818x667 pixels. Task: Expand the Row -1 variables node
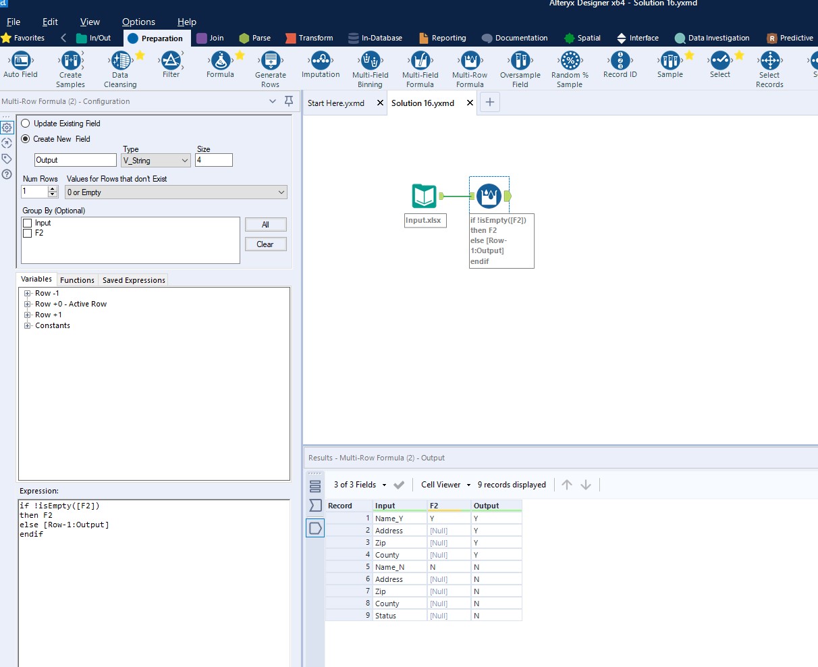click(x=28, y=294)
